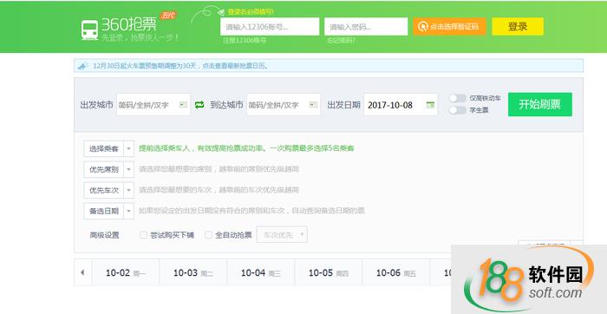Open the departure city picker icon
Viewport: 607px width, 314px height.
click(x=183, y=105)
